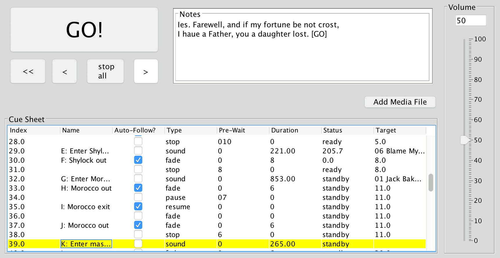The image size is (500, 258).
Task: Advance to next cue with > button
Action: pyautogui.click(x=146, y=71)
